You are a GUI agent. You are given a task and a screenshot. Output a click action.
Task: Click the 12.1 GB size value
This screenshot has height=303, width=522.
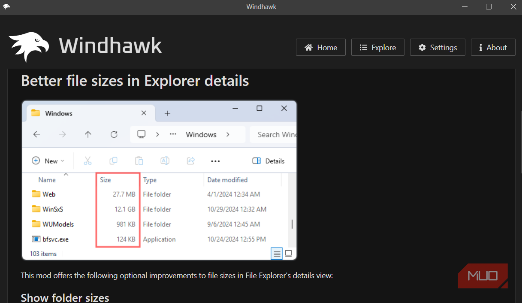coord(125,209)
